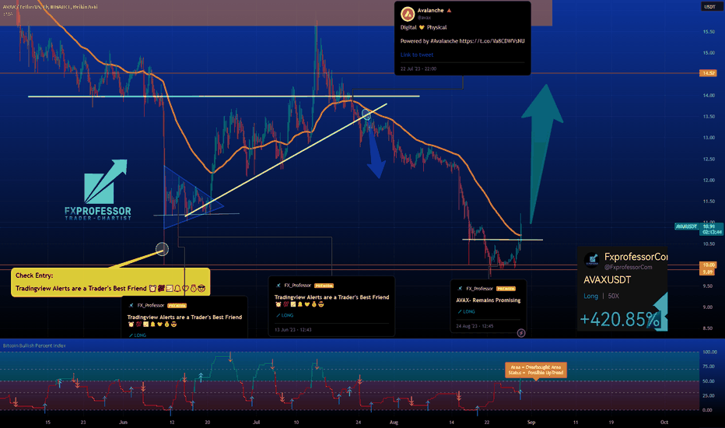Click the "Aug" label on the time axis

394,423
